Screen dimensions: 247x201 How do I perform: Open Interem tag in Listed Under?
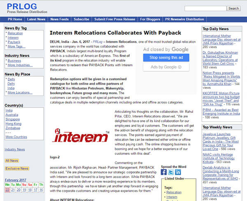(x=172, y=197)
